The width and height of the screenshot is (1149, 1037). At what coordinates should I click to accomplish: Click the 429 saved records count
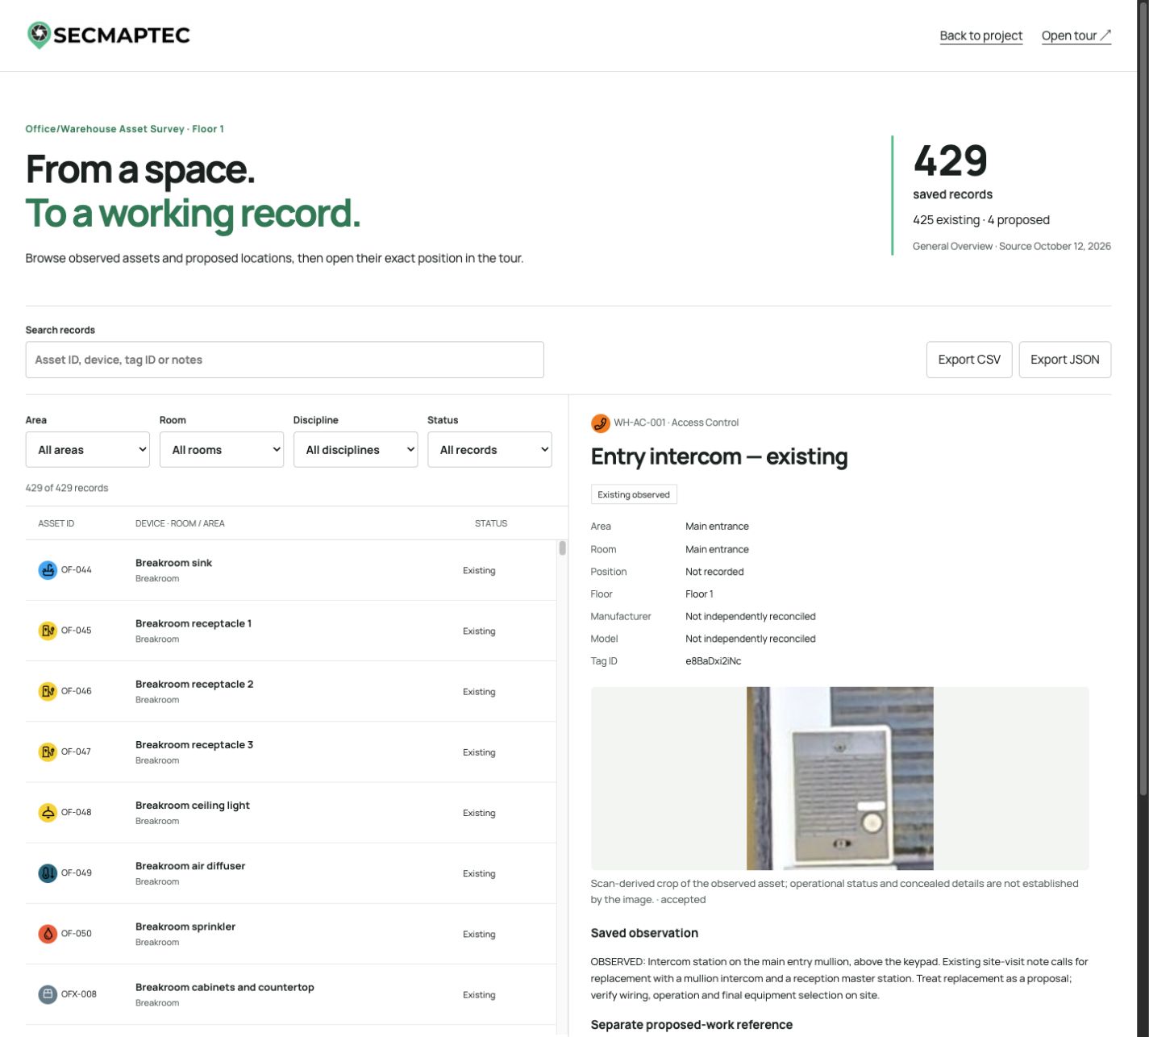(951, 160)
